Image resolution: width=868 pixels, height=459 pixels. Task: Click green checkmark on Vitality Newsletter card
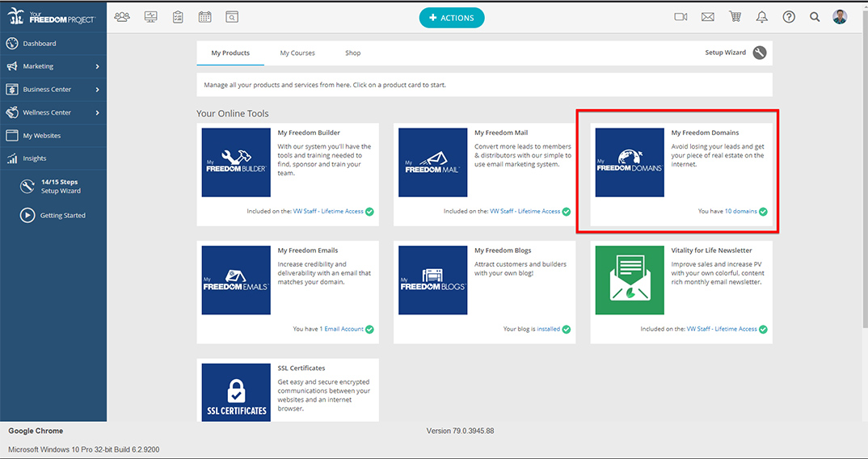[x=764, y=330]
